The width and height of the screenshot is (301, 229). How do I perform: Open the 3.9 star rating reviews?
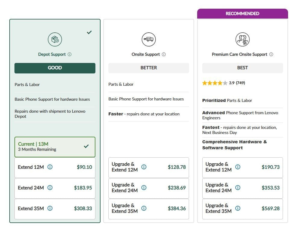click(224, 83)
